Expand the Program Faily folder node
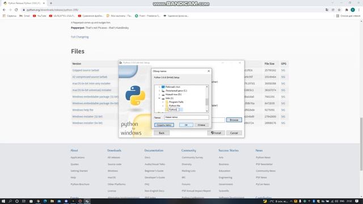Image resolution: width=363 pixels, height=204 pixels. click(x=163, y=102)
